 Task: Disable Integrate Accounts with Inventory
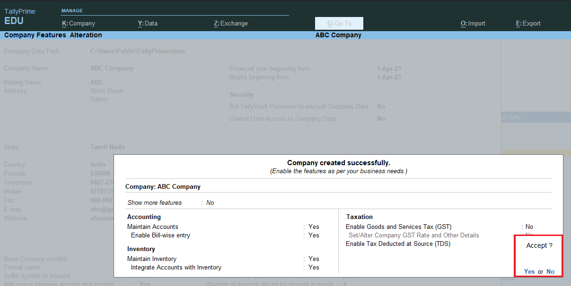pos(314,267)
